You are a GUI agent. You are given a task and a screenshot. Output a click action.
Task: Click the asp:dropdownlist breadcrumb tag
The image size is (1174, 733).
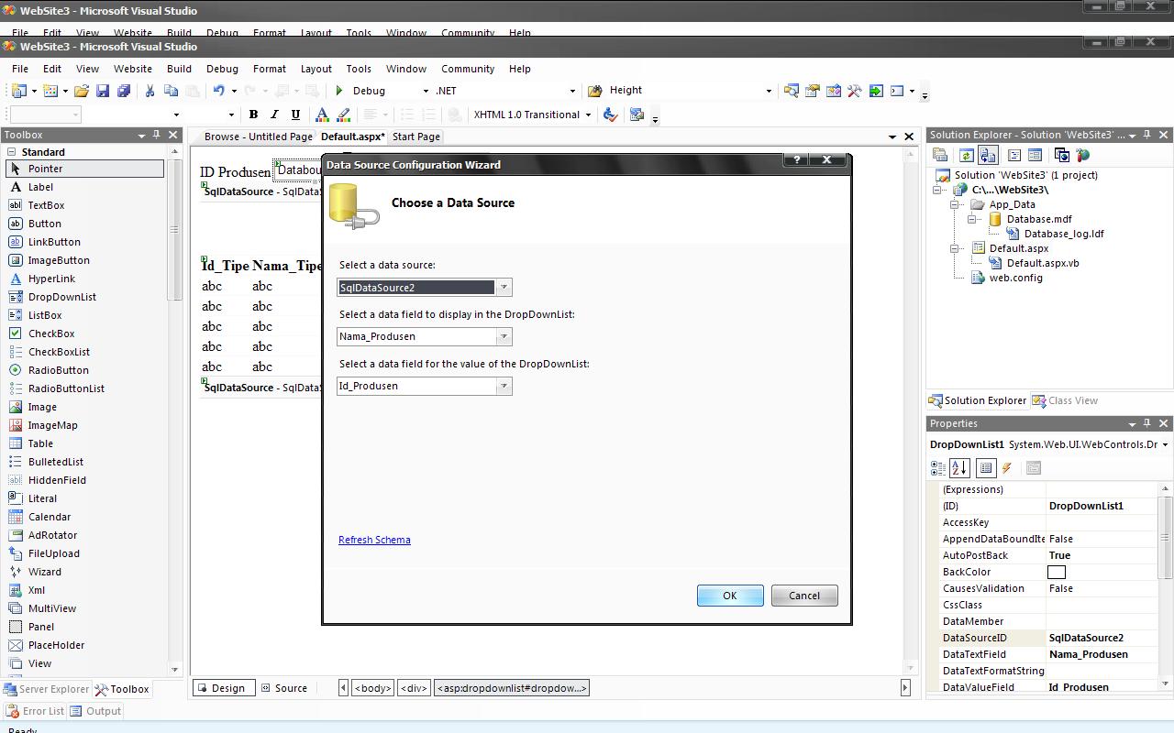point(512,688)
